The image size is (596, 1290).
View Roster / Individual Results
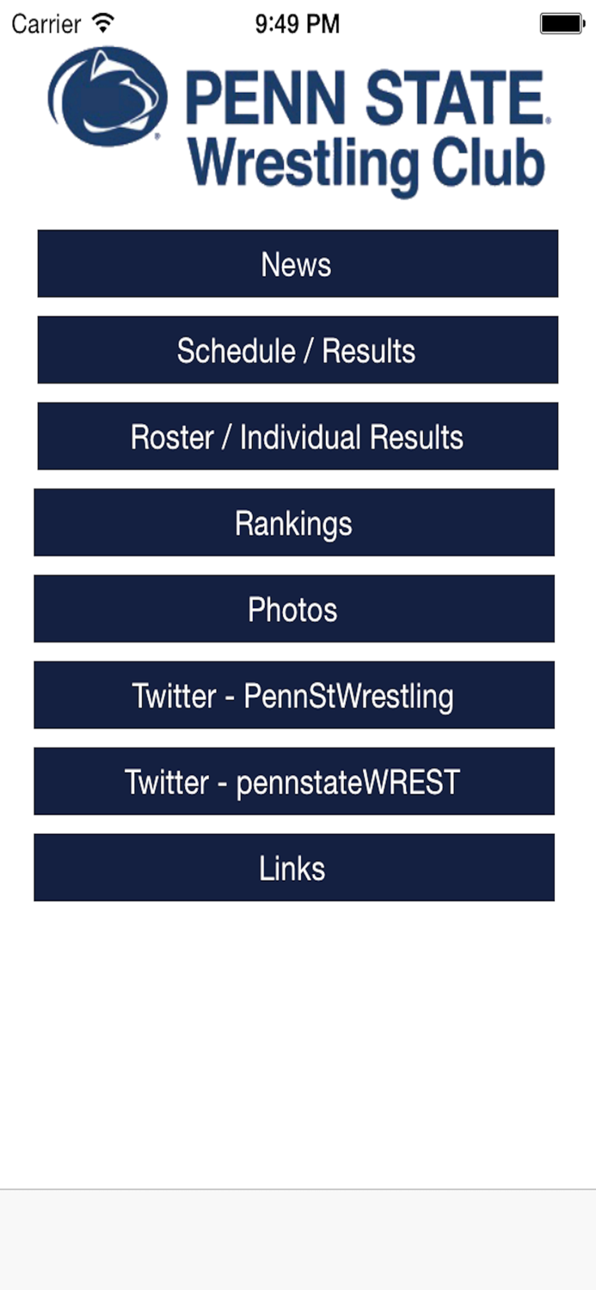click(x=298, y=436)
